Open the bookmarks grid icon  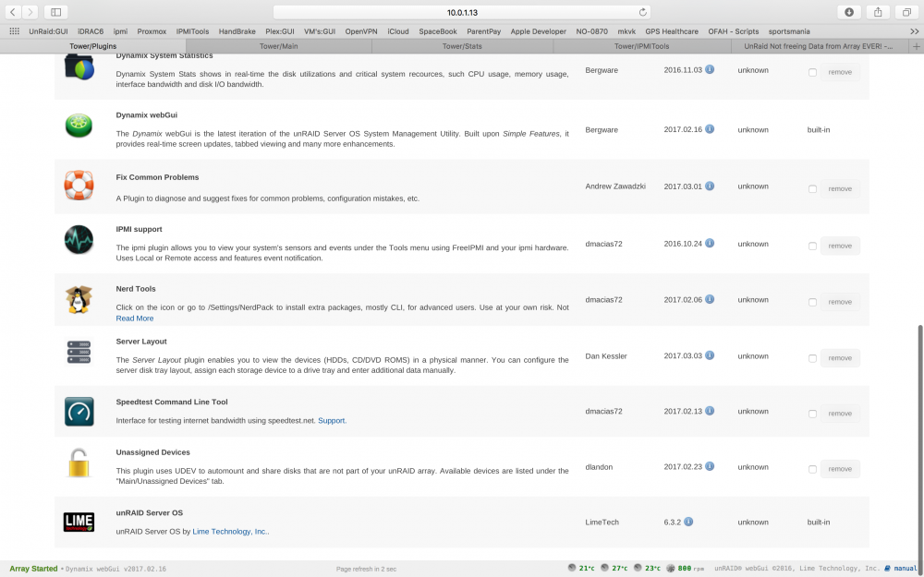(14, 31)
